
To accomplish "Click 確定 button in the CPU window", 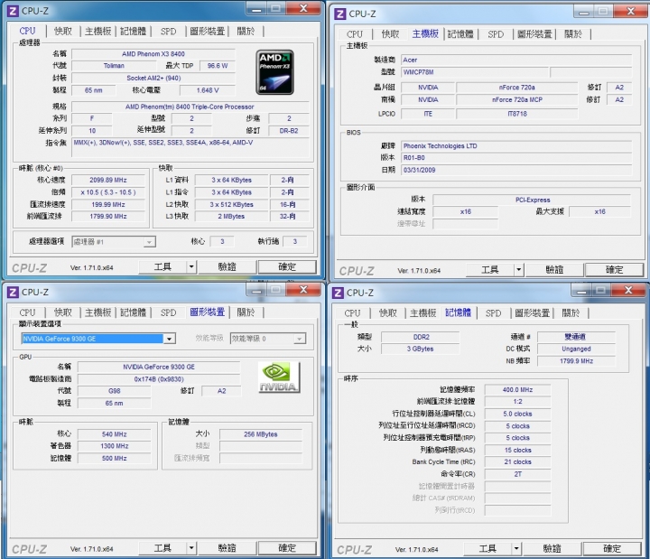I will (287, 267).
